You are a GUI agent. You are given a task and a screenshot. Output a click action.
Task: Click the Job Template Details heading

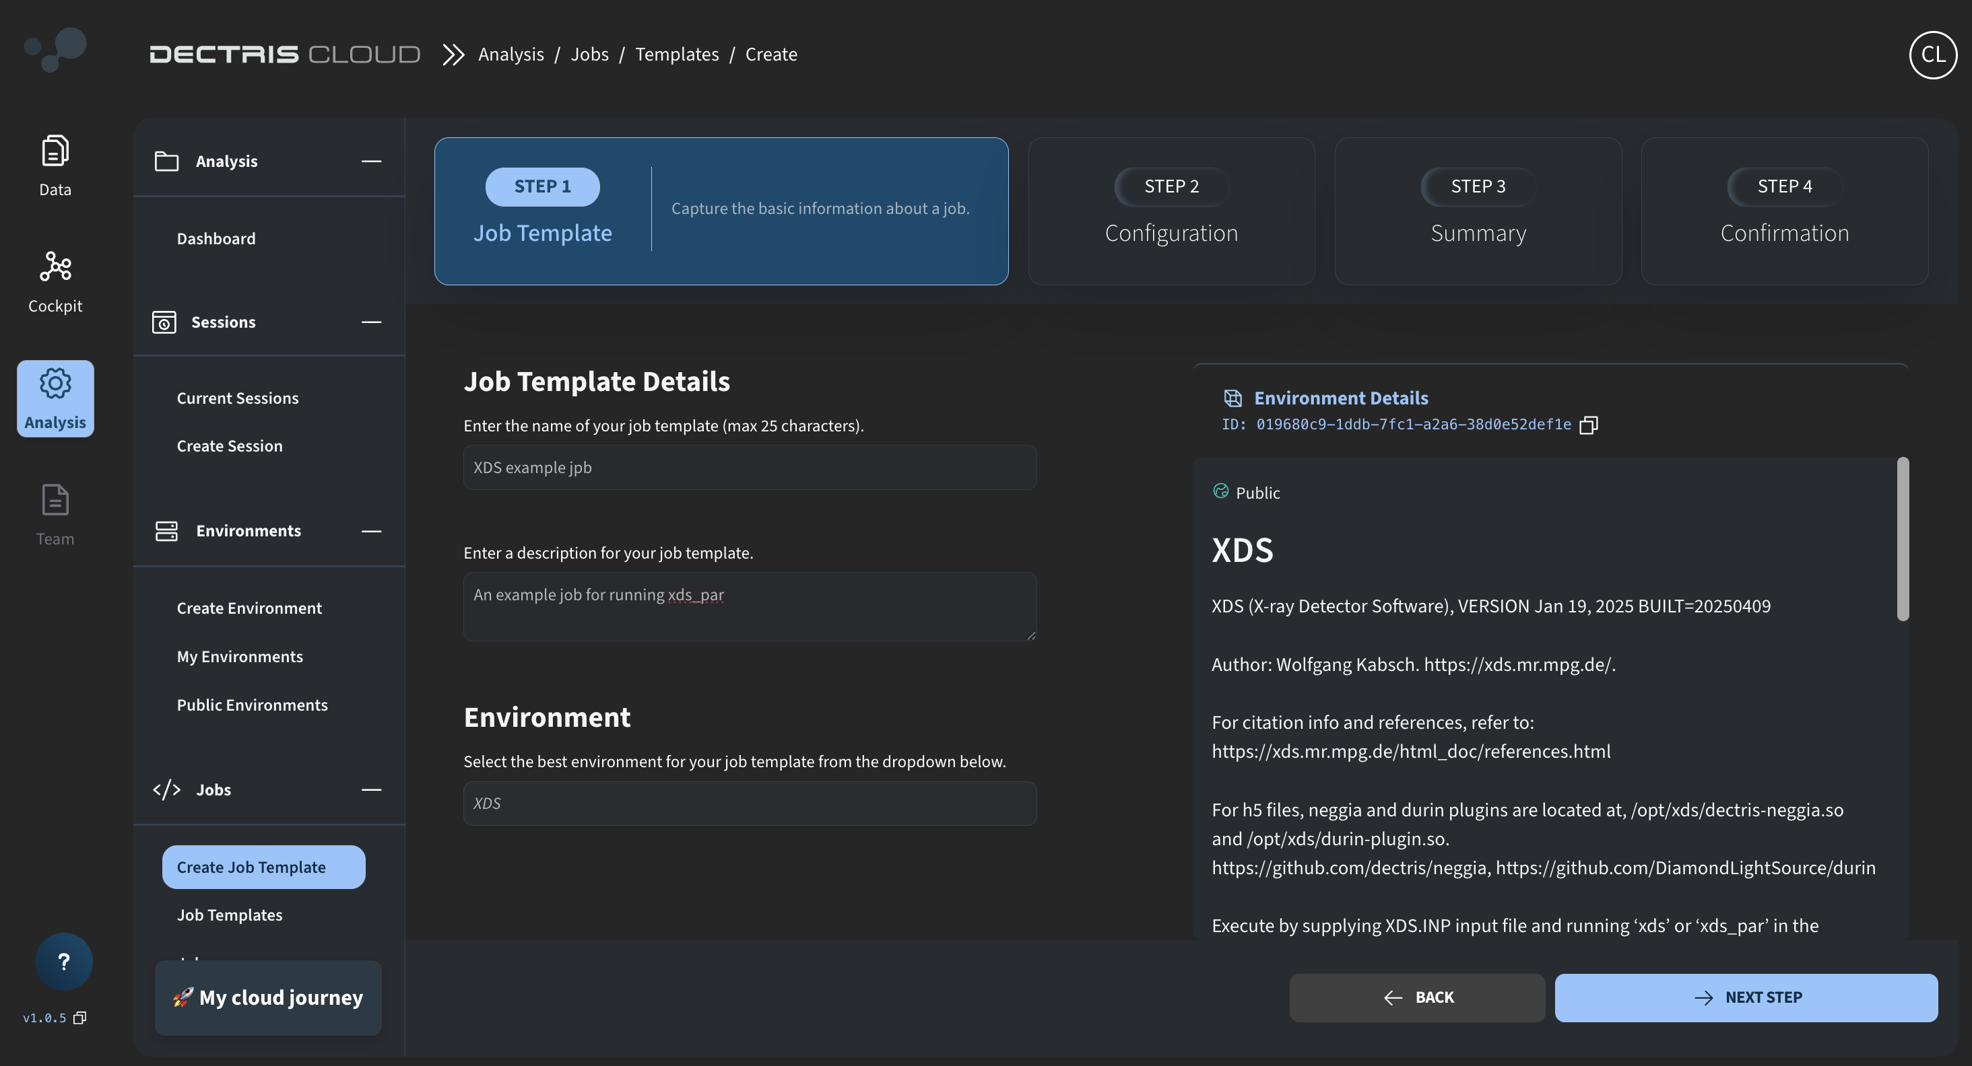(x=596, y=382)
